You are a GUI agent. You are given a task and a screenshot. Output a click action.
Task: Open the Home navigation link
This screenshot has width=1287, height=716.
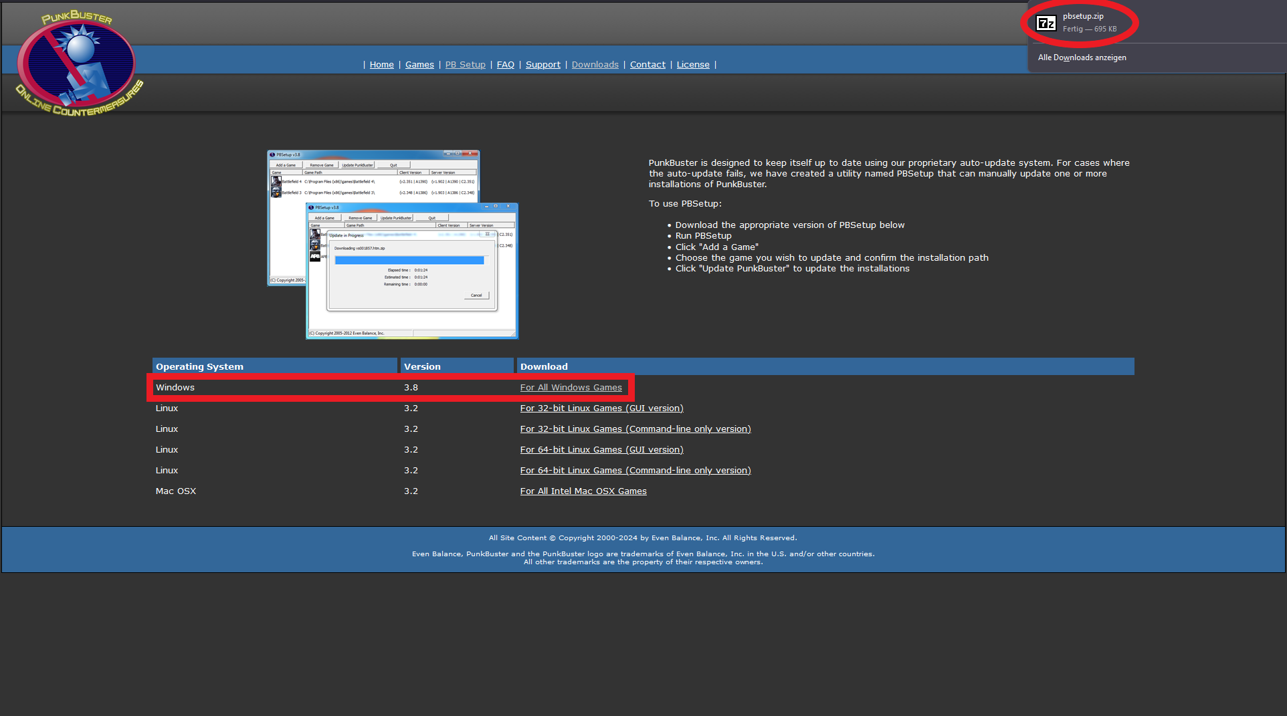click(x=381, y=65)
